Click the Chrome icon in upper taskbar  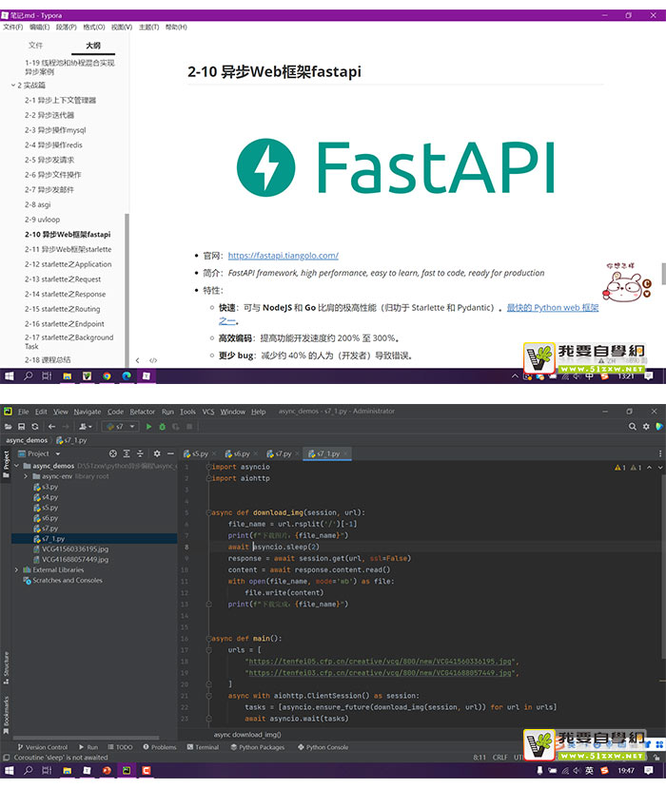pyautogui.click(x=107, y=375)
